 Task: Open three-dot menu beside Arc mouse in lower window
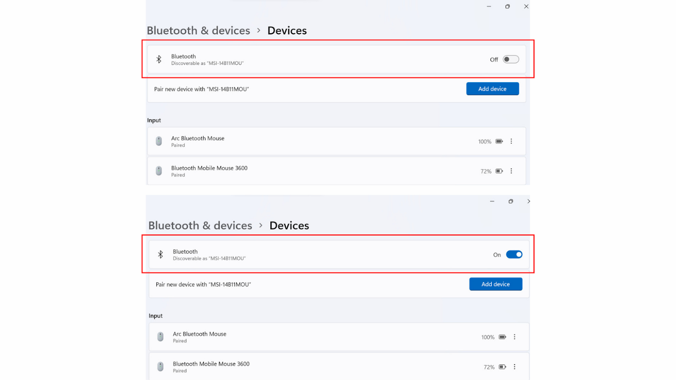pyautogui.click(x=515, y=337)
